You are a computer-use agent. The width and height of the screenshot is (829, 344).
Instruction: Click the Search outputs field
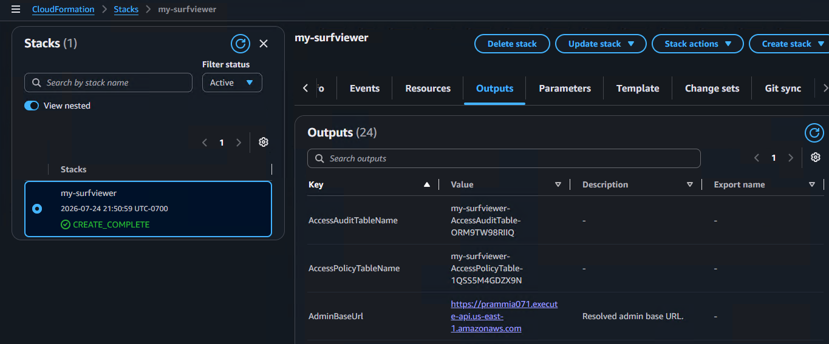[x=503, y=158]
